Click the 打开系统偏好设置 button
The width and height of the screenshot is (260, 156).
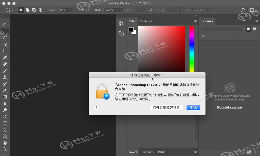(x=166, y=108)
